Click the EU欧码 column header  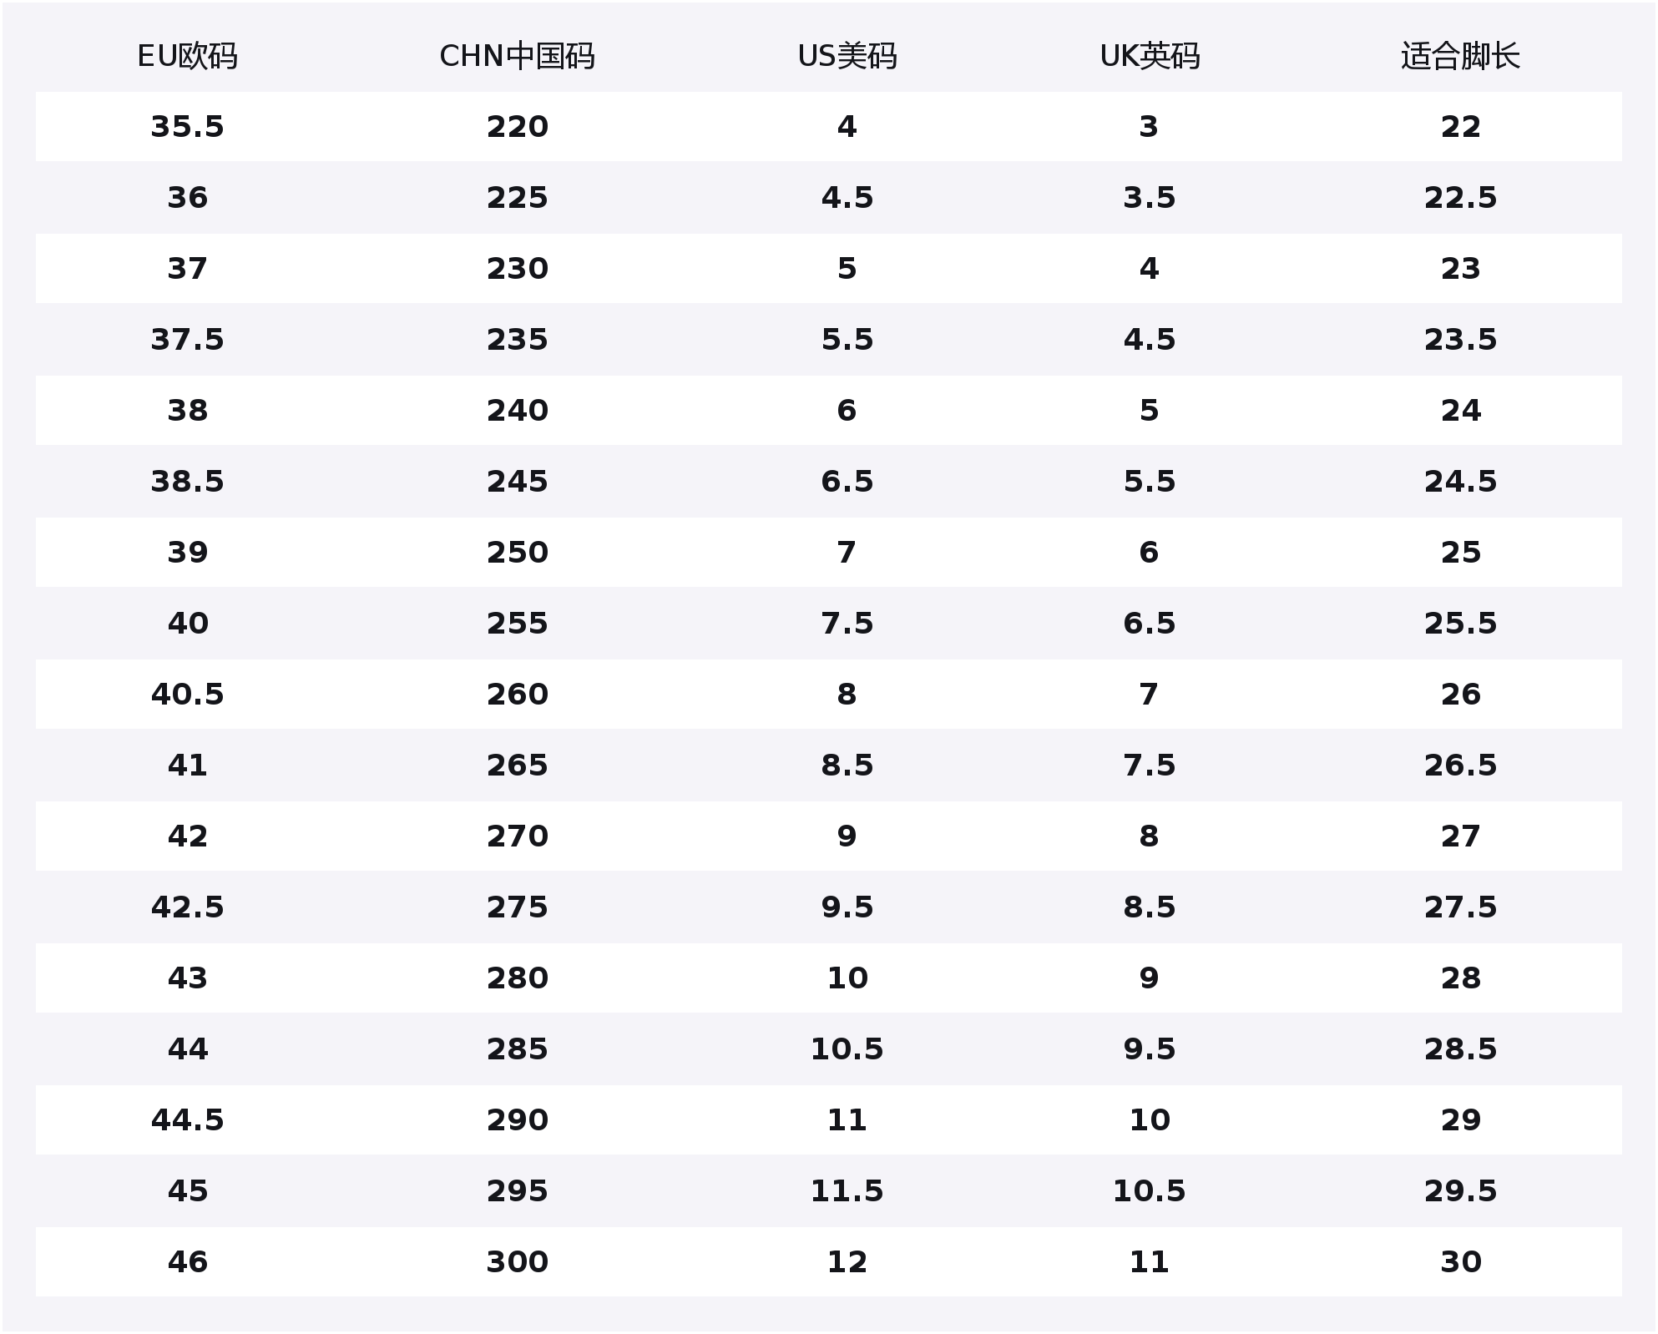(187, 56)
